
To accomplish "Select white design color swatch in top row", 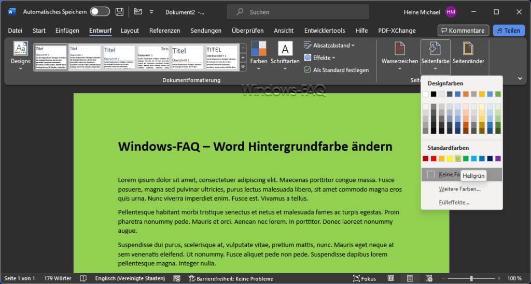I will (x=425, y=94).
